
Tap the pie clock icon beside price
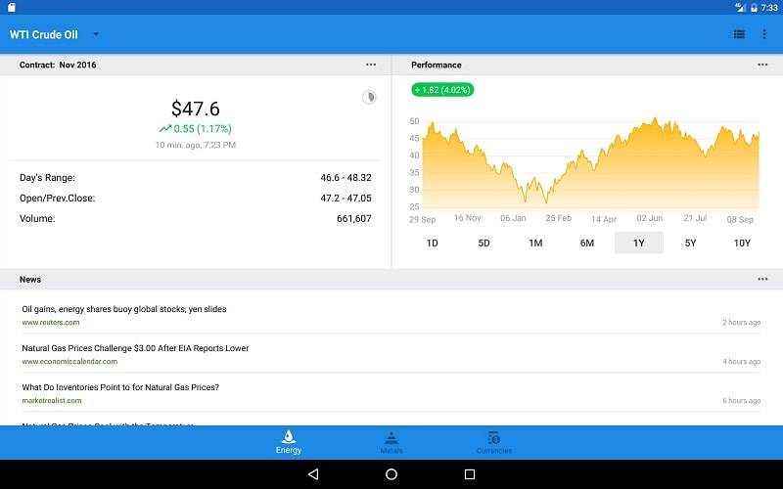369,97
